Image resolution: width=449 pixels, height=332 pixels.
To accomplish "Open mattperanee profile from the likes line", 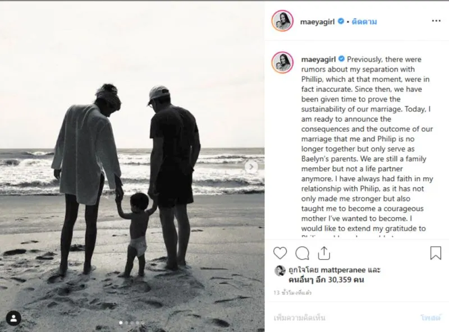I will (343, 270).
